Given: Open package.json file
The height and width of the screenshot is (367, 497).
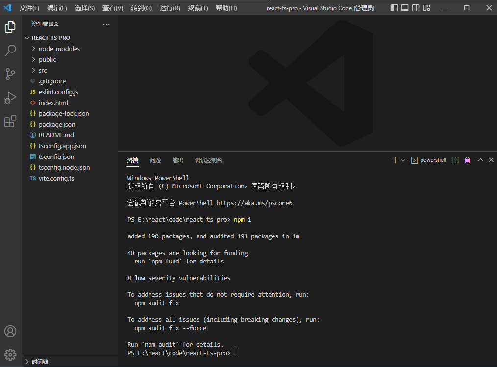Looking at the screenshot, I should click(x=70, y=124).
